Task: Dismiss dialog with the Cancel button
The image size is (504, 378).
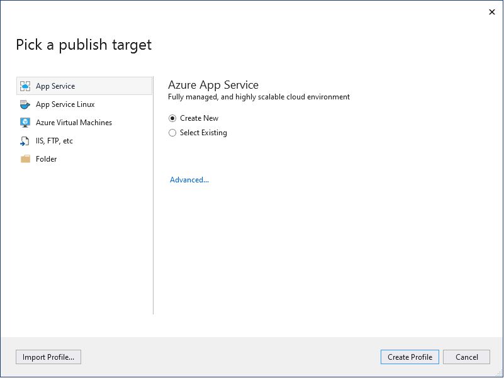Action: point(467,357)
